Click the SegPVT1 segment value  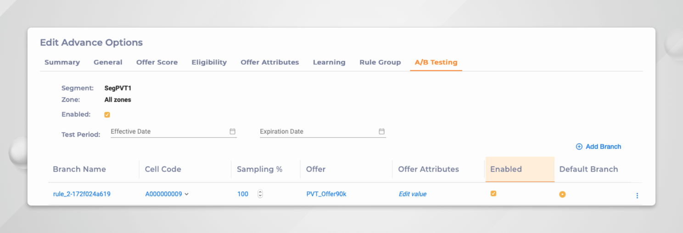coord(118,88)
